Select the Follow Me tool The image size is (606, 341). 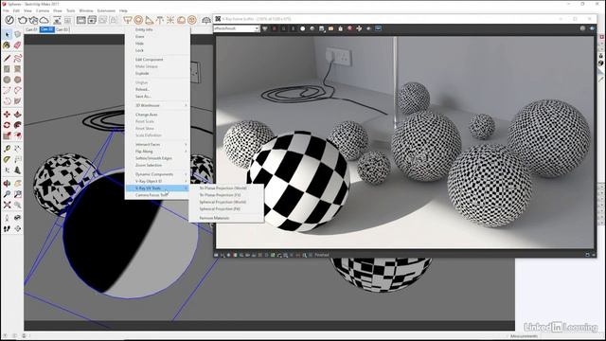pyautogui.click(x=17, y=125)
